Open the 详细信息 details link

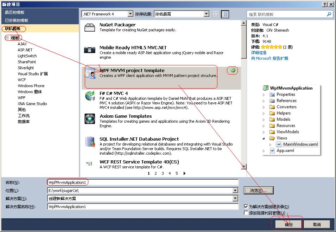259,53
